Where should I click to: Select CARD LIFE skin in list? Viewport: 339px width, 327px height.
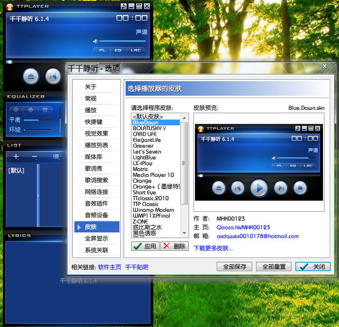click(x=156, y=134)
